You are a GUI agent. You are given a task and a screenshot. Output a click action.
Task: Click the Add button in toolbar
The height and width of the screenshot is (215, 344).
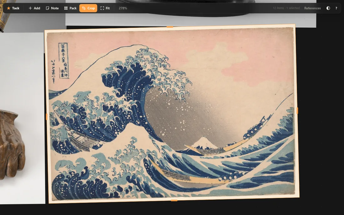(34, 8)
